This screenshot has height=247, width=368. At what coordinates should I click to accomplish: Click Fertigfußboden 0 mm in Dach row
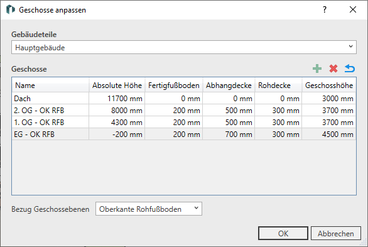point(174,99)
